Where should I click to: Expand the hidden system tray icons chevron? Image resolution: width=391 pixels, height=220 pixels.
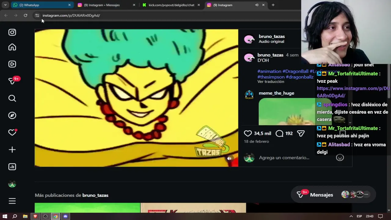point(351,216)
